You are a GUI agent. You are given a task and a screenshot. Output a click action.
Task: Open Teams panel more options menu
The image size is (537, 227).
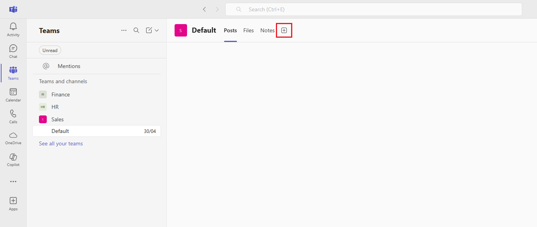(124, 30)
